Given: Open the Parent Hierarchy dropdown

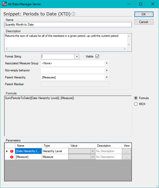Looking at the screenshot, I should (107, 77).
